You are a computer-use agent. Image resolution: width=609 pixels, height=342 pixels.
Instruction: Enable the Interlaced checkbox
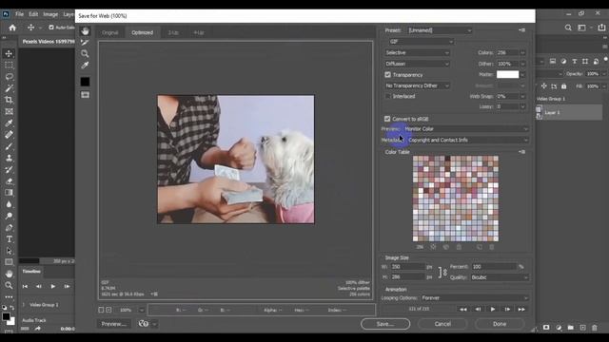coord(387,96)
